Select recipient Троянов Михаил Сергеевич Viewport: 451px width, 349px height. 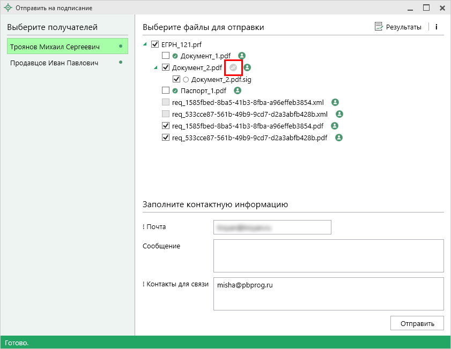tap(55, 47)
